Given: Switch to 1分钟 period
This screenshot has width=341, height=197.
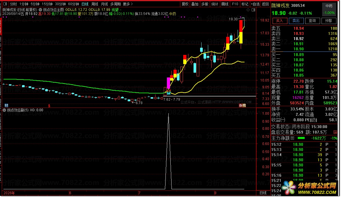Looking at the screenshot, I should [24, 4].
